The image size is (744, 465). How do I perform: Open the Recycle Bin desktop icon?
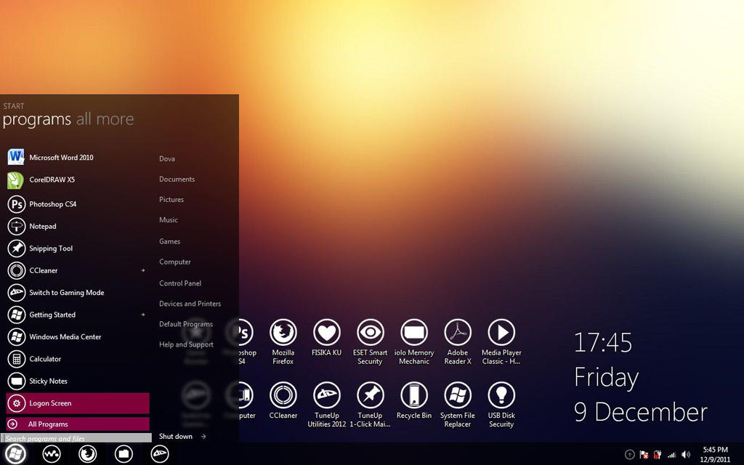pos(413,400)
